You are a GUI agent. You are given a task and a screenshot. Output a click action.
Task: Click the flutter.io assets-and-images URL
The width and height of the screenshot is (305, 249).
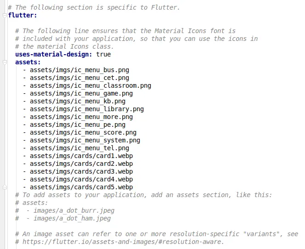[123, 242]
